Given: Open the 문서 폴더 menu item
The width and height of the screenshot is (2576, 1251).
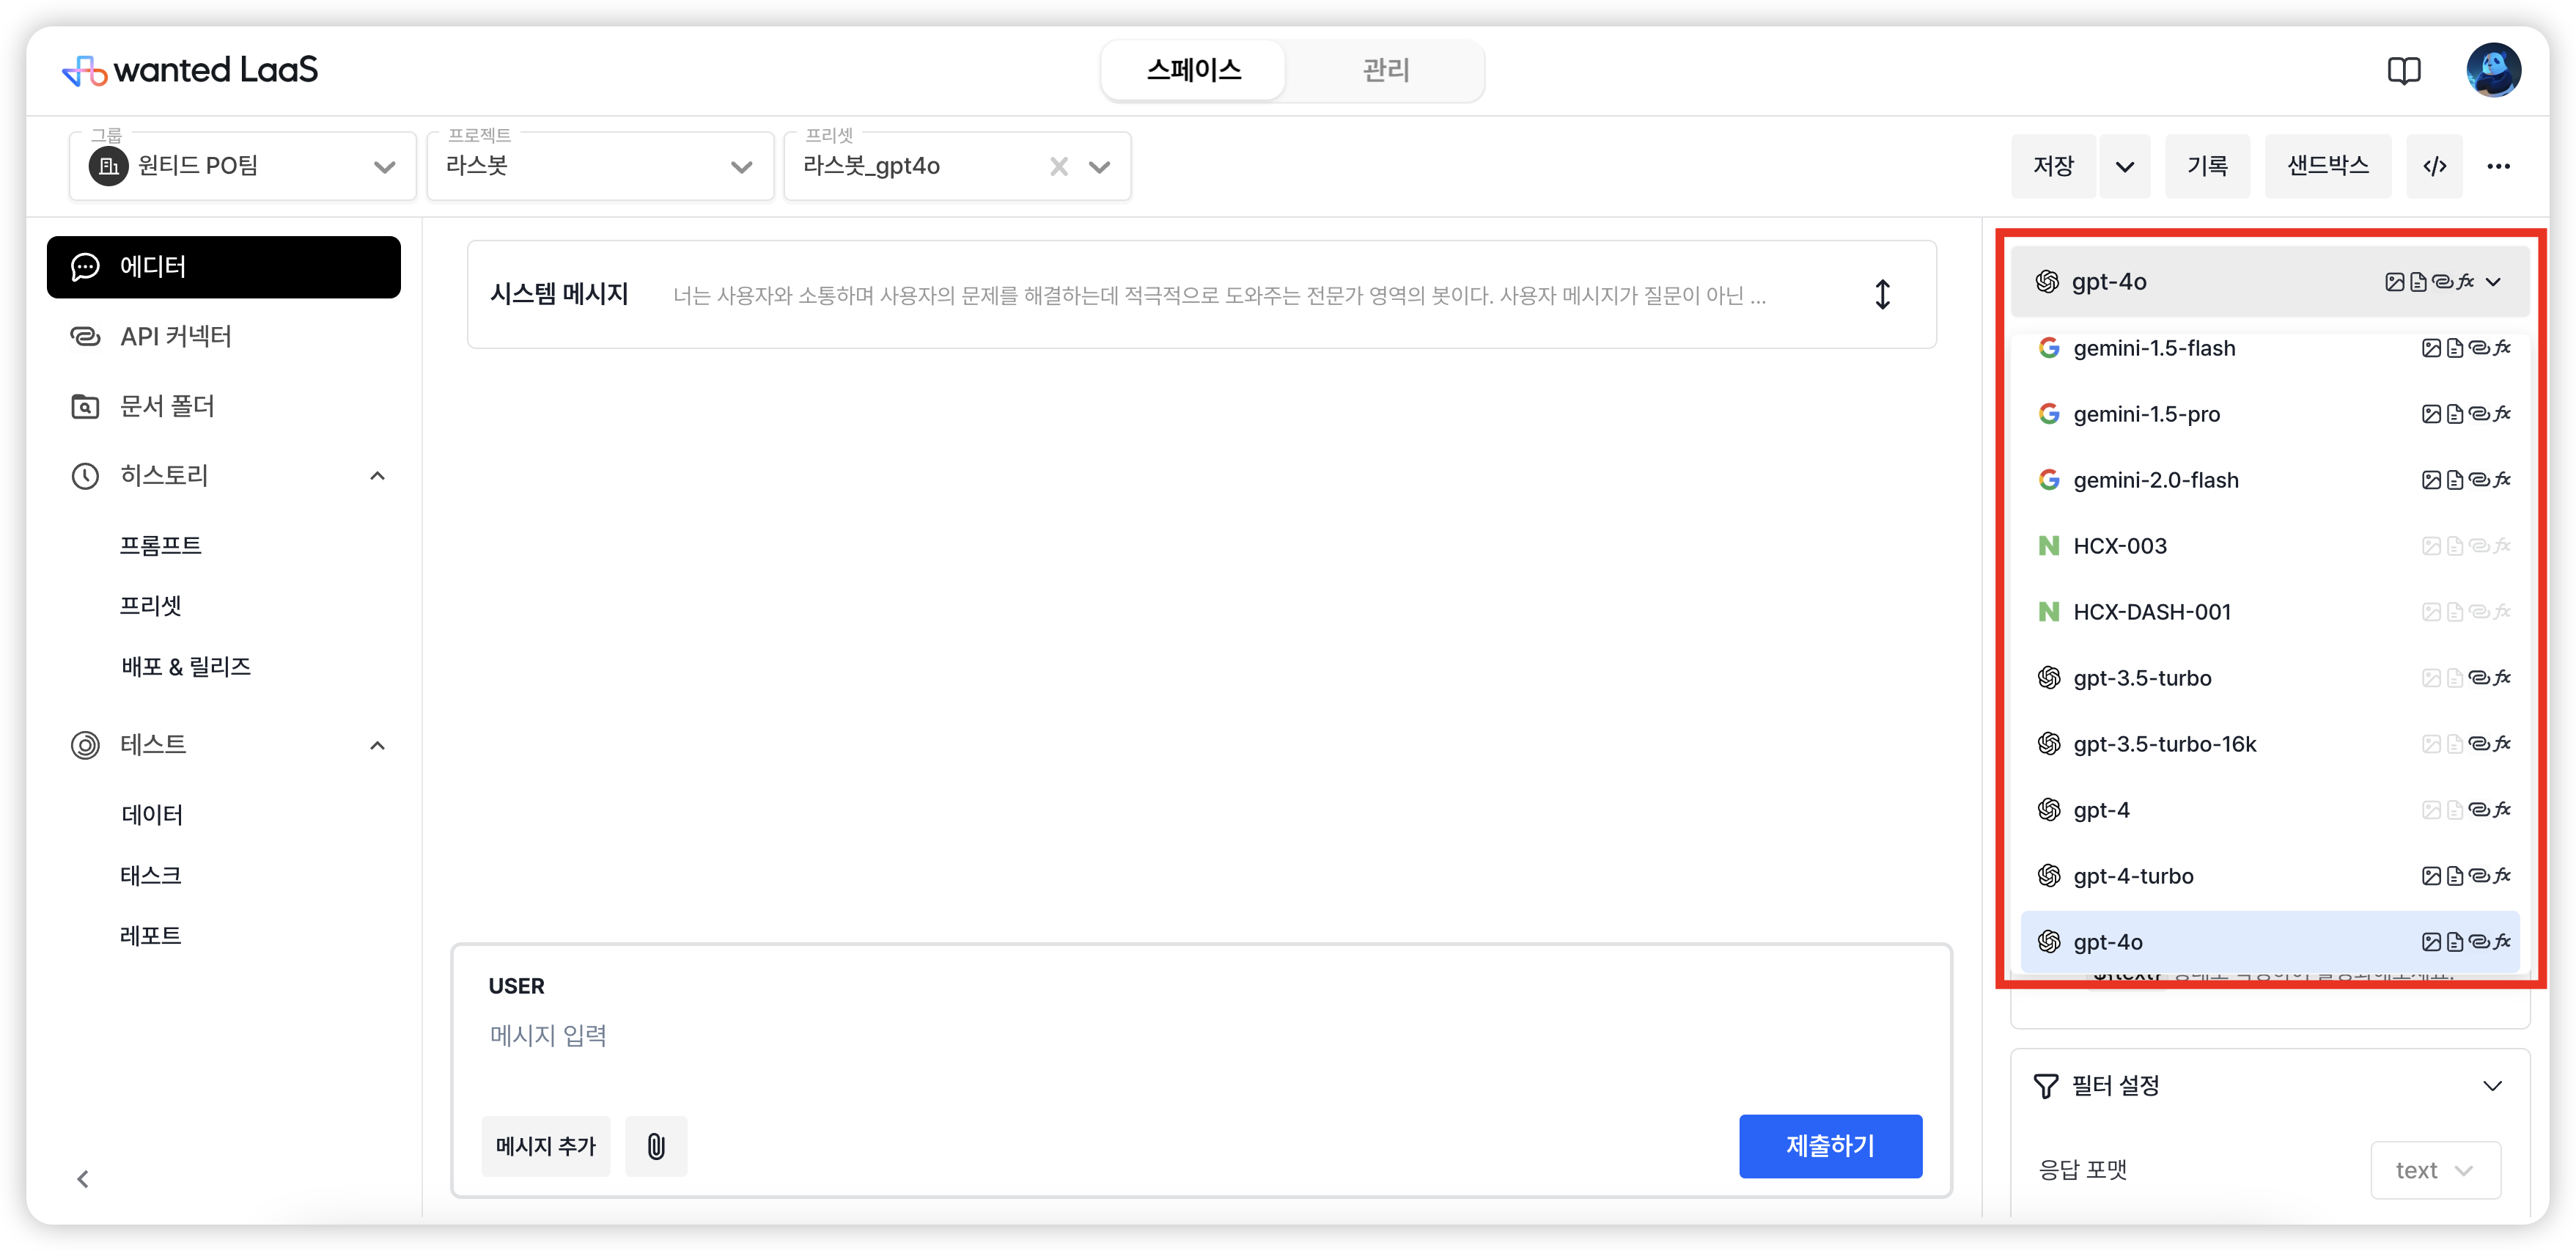Looking at the screenshot, I should (x=224, y=406).
